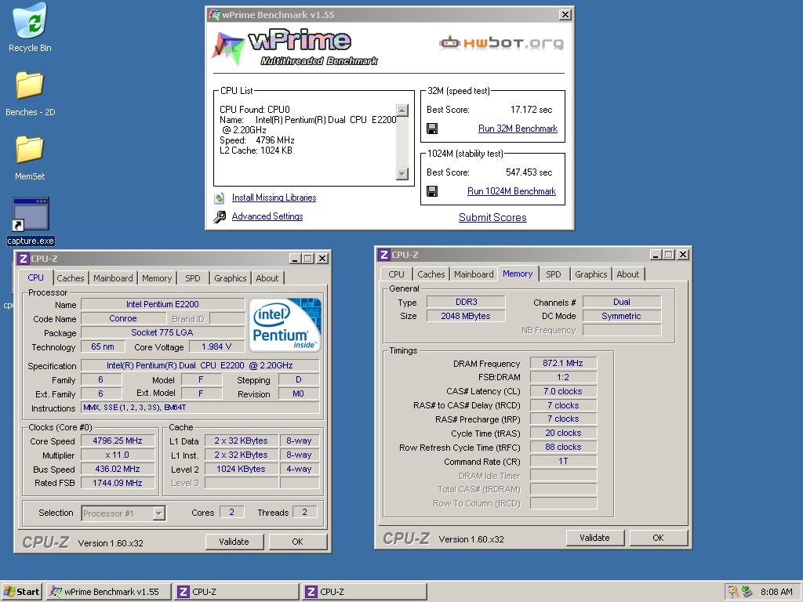The height and width of the screenshot is (602, 803).
Task: Open the Processor #1 selection dropdown
Action: pyautogui.click(x=159, y=513)
